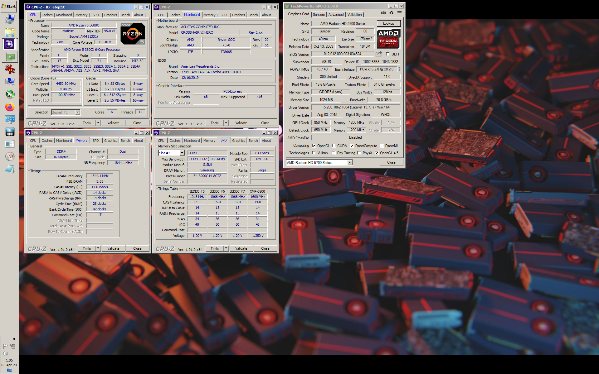Open the green jet plane taskbar icon
The image size is (599, 374).
click(10, 94)
